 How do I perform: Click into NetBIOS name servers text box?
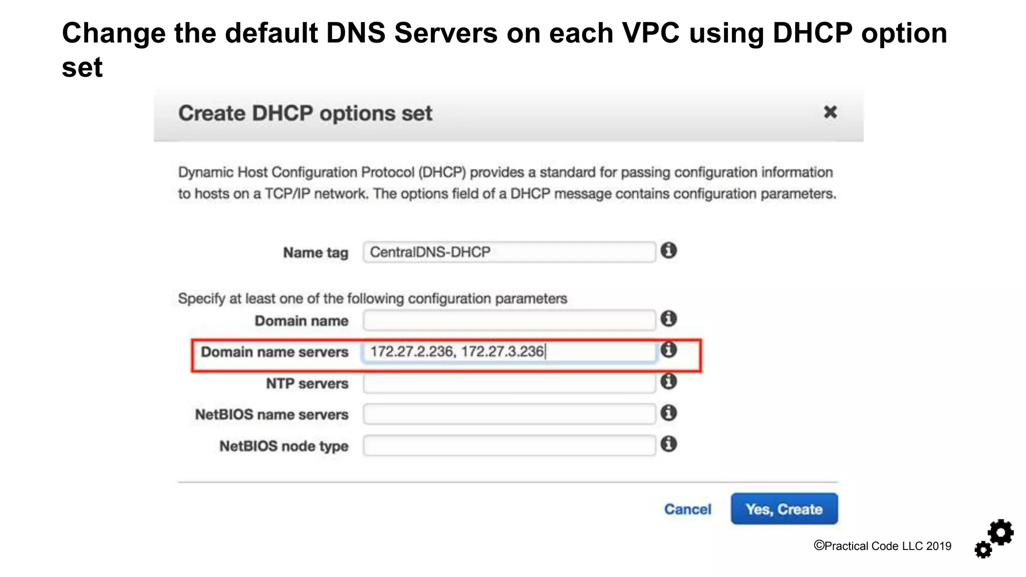pyautogui.click(x=509, y=415)
